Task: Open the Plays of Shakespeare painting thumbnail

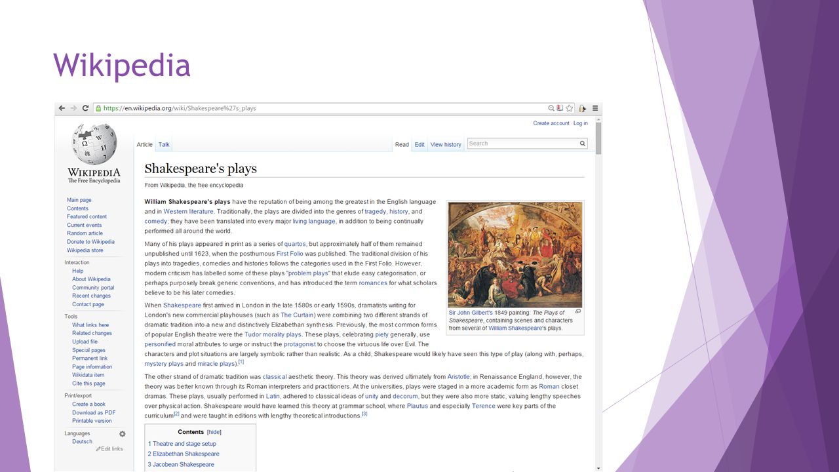Action: click(515, 255)
